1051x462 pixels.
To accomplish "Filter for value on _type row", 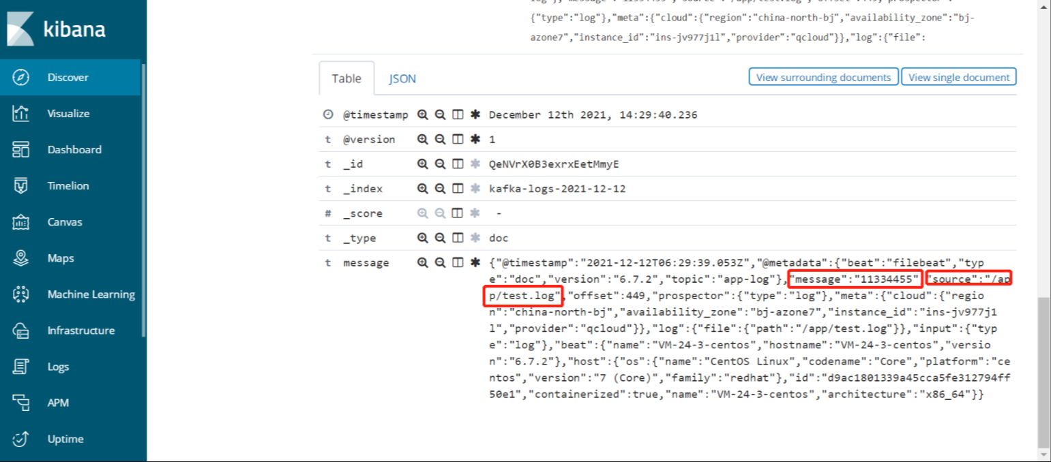I will (423, 238).
